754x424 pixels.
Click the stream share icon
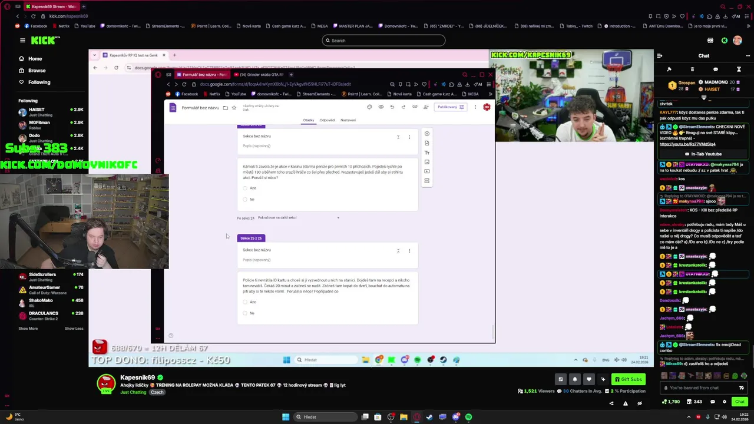pyautogui.click(x=611, y=403)
